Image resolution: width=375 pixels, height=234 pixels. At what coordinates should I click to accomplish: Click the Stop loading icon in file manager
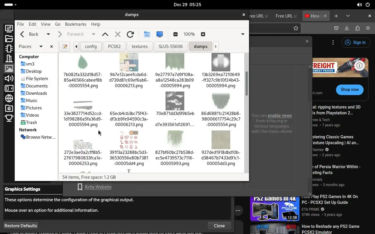tap(118, 34)
